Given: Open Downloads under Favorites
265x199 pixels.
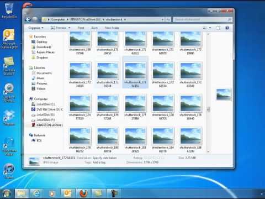Looking at the screenshot, I should point(44,47).
